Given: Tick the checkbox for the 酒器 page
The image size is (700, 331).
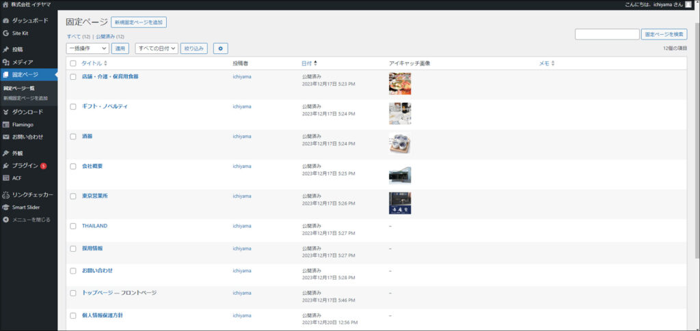Looking at the screenshot, I should [x=73, y=136].
